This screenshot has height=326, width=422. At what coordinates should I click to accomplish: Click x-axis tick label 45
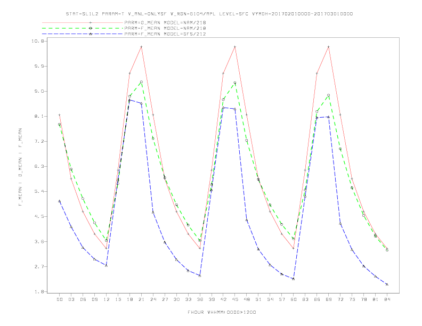pyautogui.click(x=235, y=299)
